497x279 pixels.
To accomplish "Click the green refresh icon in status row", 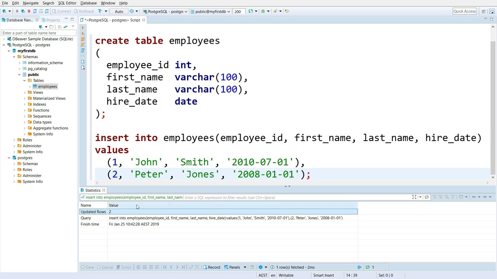I will (367, 267).
